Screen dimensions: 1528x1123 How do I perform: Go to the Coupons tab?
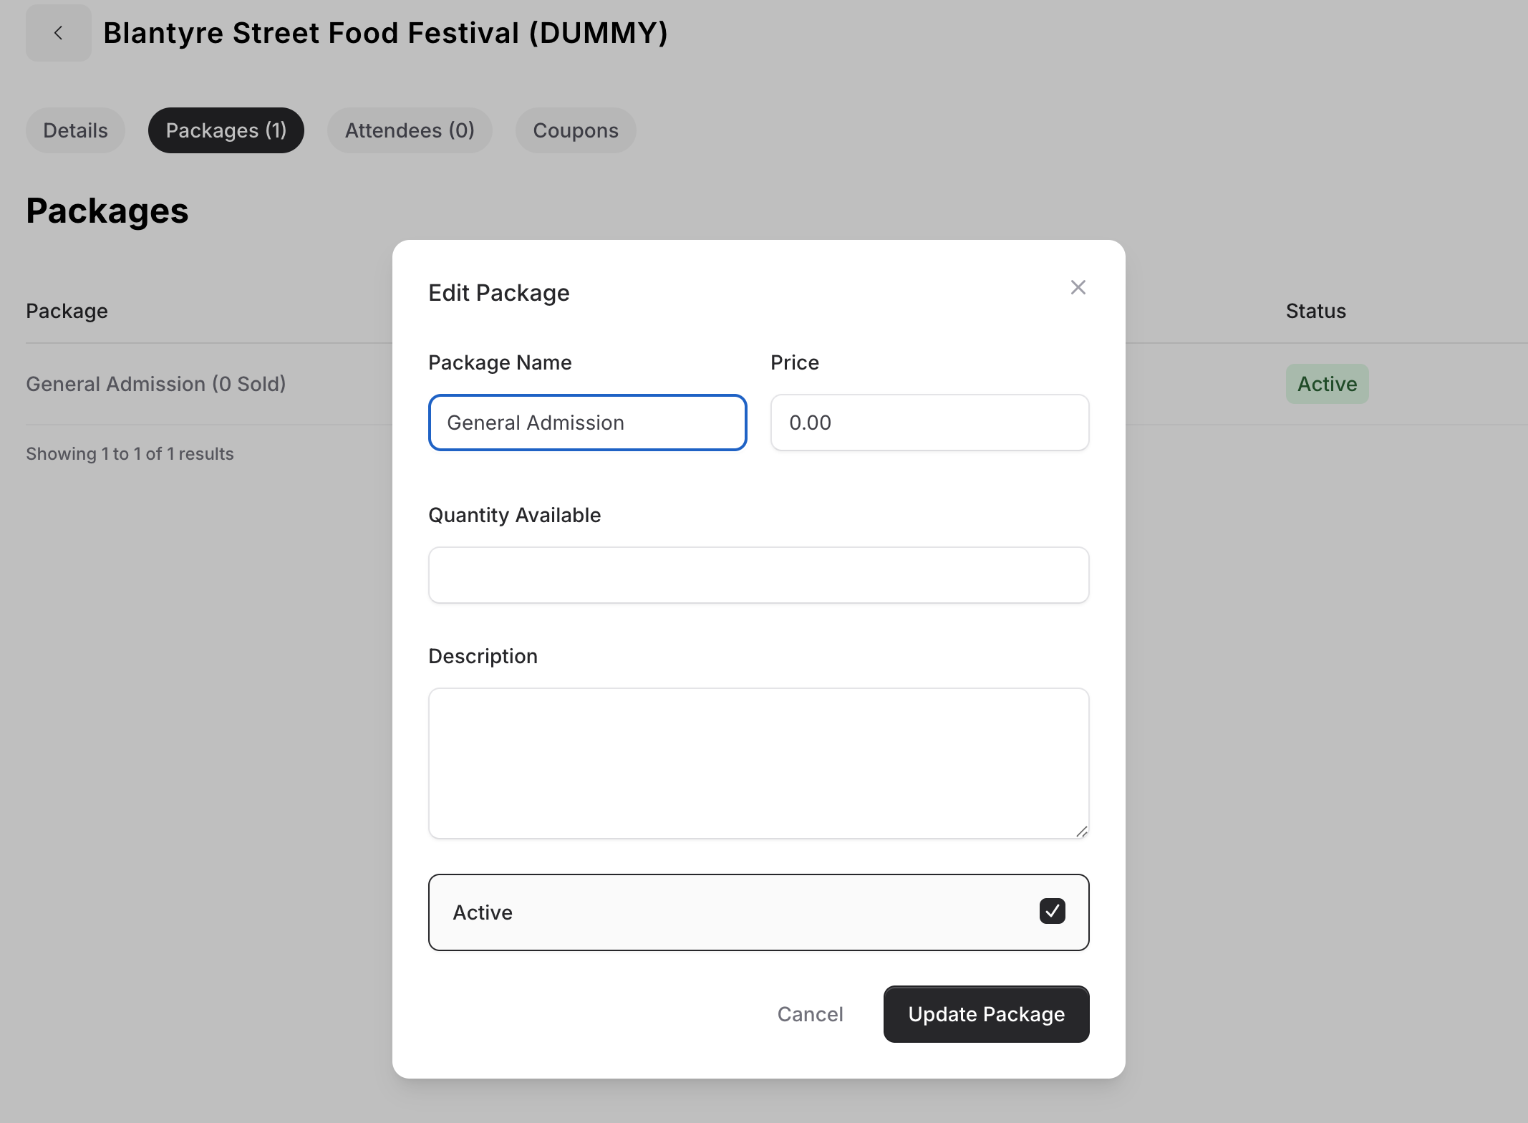pos(575,130)
